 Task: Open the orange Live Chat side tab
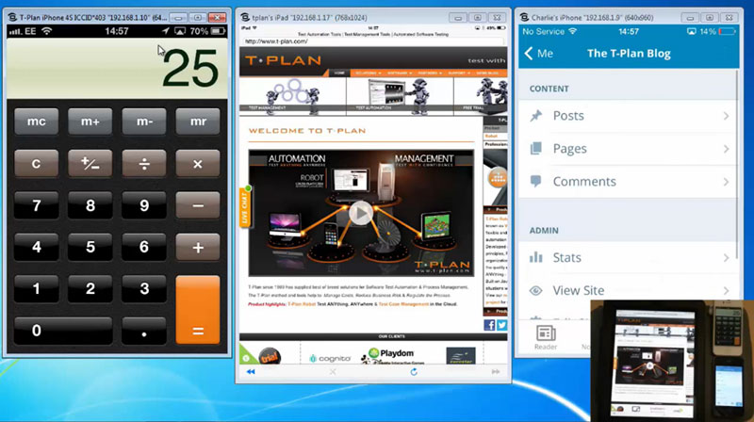click(245, 206)
